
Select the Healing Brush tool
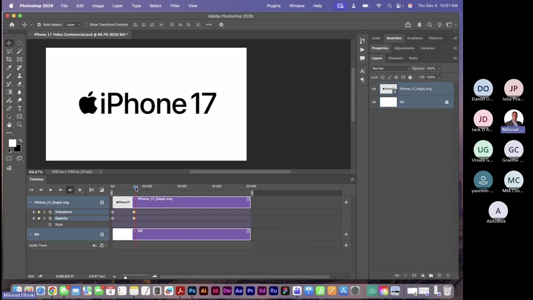20,67
